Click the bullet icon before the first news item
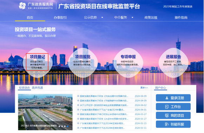This screenshot has width=204, height=133. click(78, 96)
